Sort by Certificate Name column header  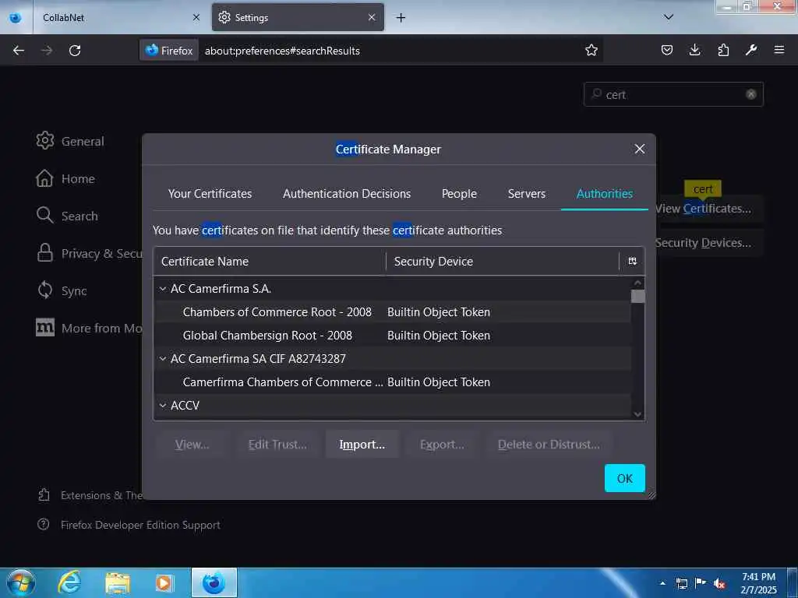coord(269,261)
